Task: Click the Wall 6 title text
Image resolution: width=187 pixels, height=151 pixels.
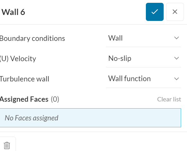Action: click(x=13, y=12)
